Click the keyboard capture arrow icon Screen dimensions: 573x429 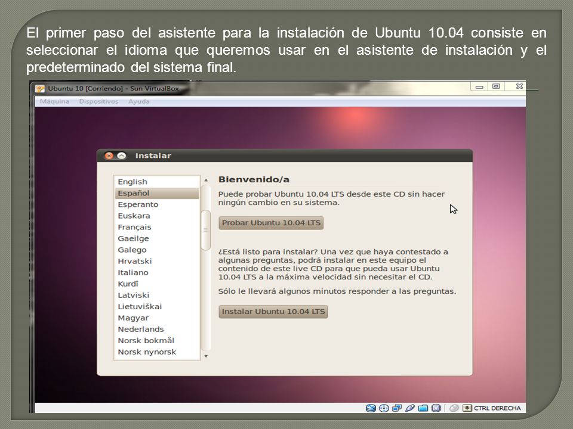[467, 408]
